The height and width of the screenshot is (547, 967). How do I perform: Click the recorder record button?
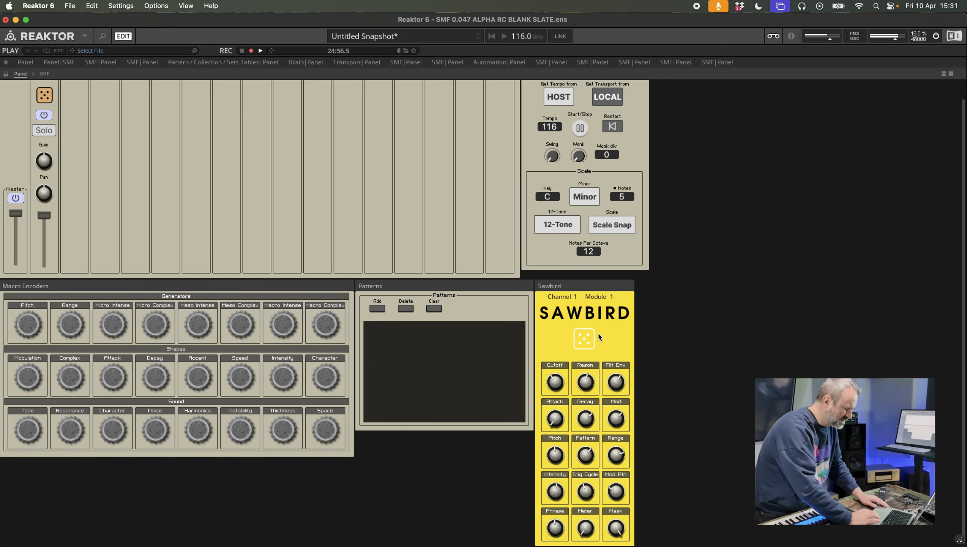251,51
